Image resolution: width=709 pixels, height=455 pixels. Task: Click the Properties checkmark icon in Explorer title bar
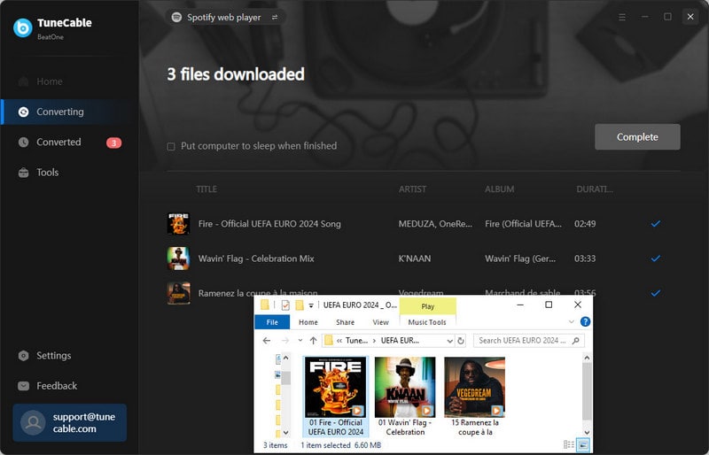[x=285, y=305]
